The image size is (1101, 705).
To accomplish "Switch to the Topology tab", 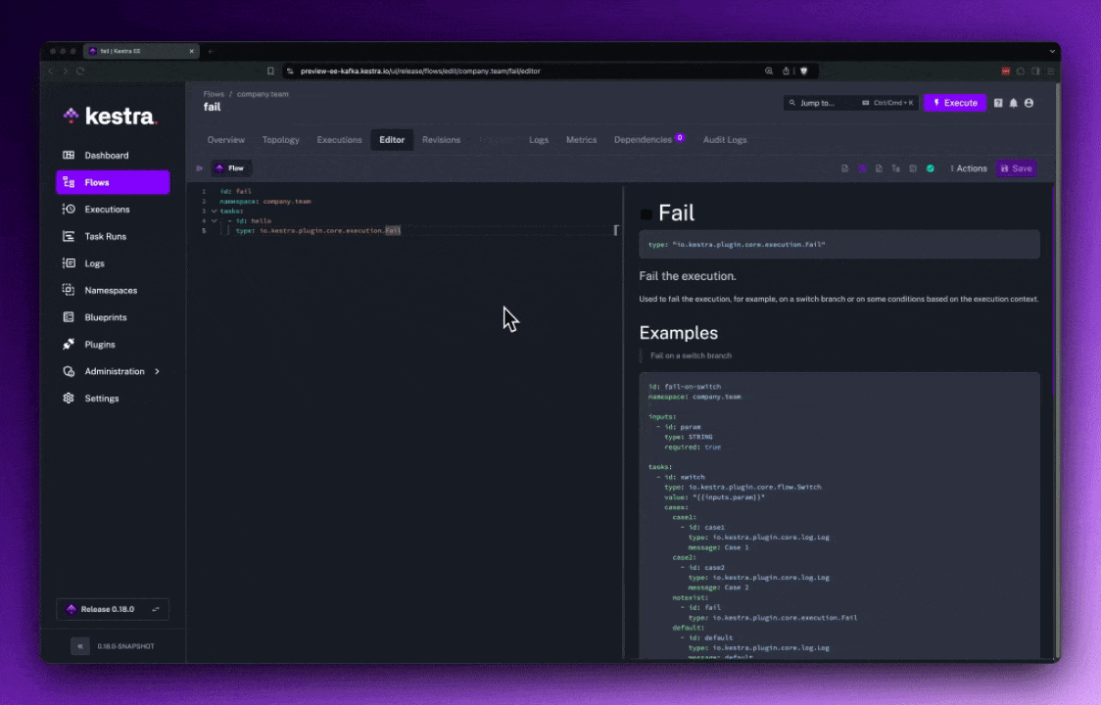I will click(x=280, y=140).
